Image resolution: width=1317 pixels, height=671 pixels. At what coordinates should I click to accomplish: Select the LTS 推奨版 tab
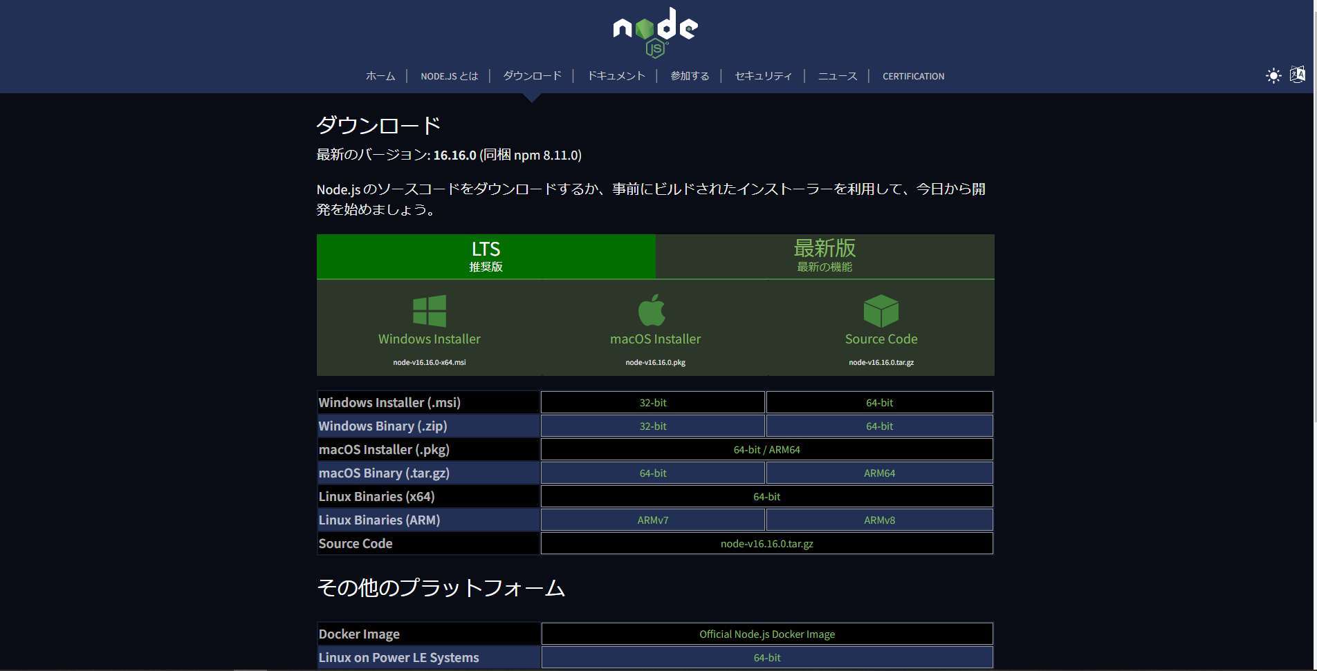tap(486, 256)
